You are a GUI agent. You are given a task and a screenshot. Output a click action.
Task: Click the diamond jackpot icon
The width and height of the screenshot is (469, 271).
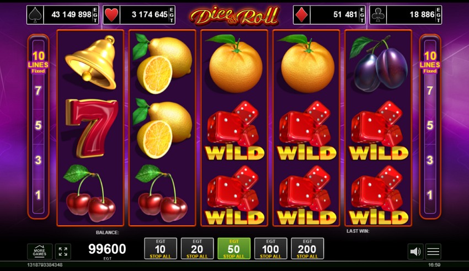(x=301, y=15)
